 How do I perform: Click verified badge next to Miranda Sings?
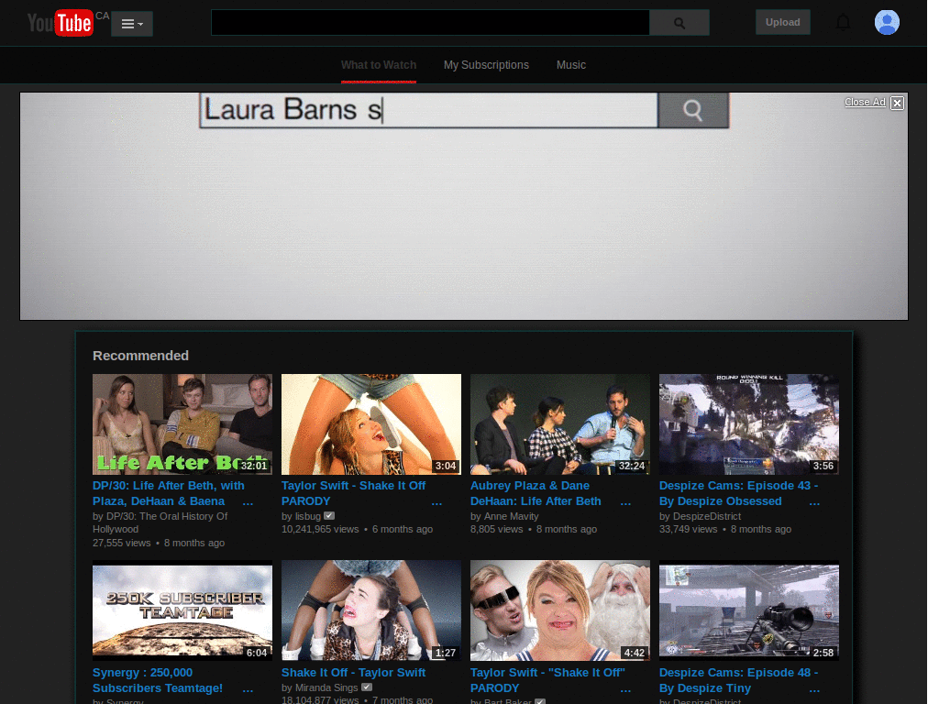pos(367,687)
